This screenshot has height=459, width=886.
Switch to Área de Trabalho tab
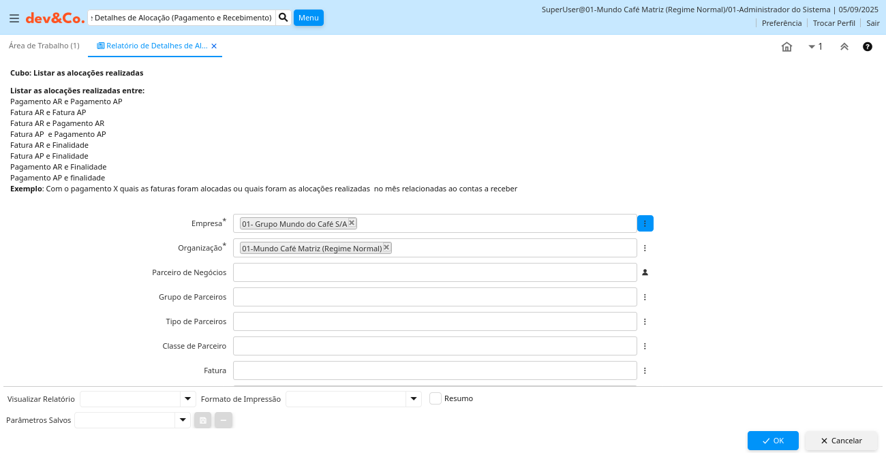coord(44,46)
